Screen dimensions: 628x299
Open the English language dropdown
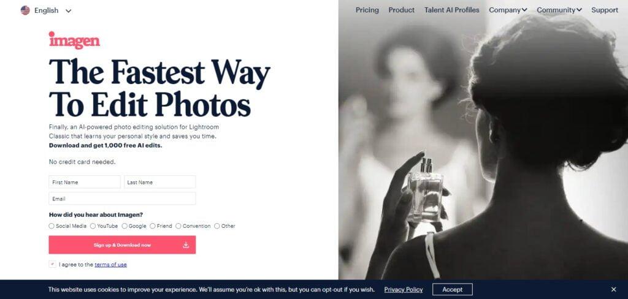[x=47, y=10]
